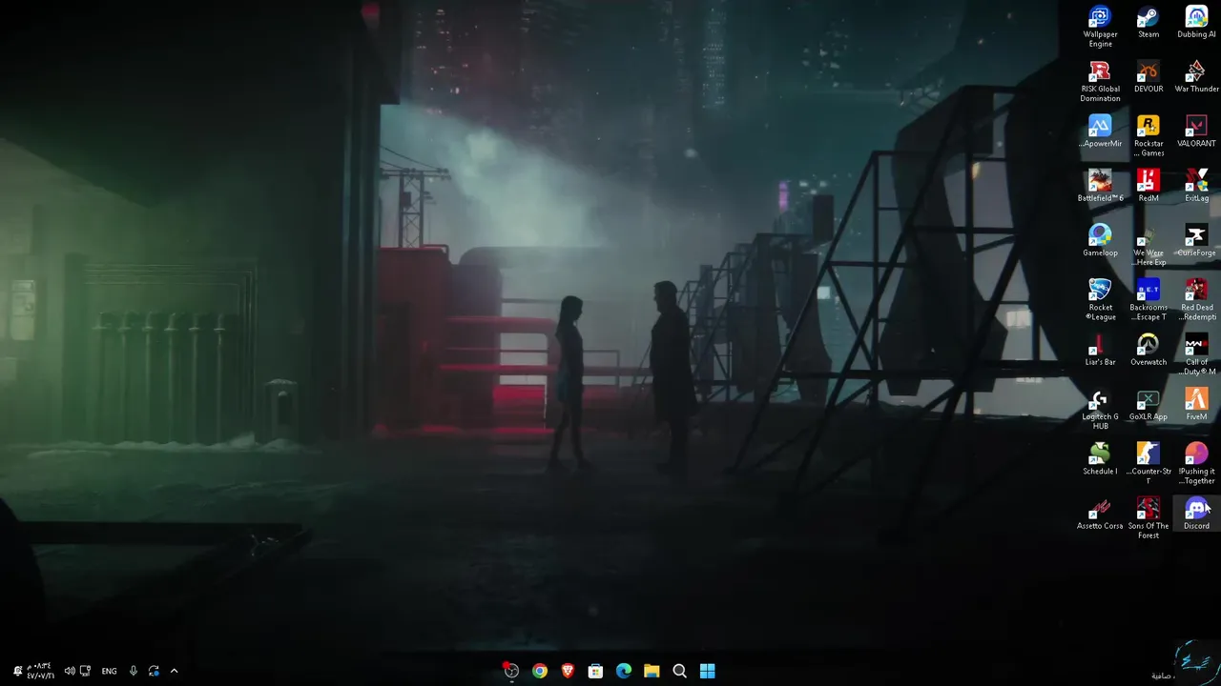Viewport: 1221px width, 686px height.
Task: Switch the ENG input language indicator
Action: coord(109,671)
